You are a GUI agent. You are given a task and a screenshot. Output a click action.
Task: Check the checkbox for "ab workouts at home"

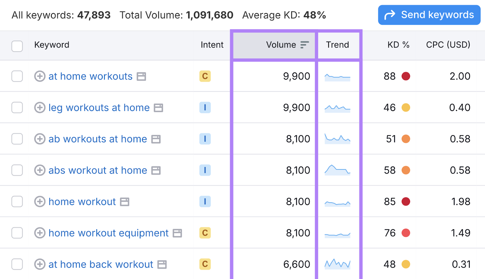pos(17,139)
